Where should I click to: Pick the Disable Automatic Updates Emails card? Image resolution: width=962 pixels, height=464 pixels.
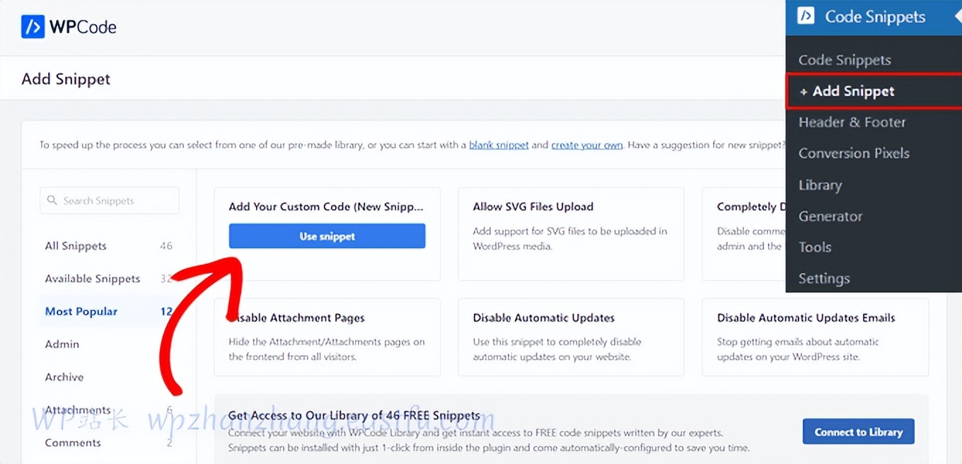[x=814, y=337]
